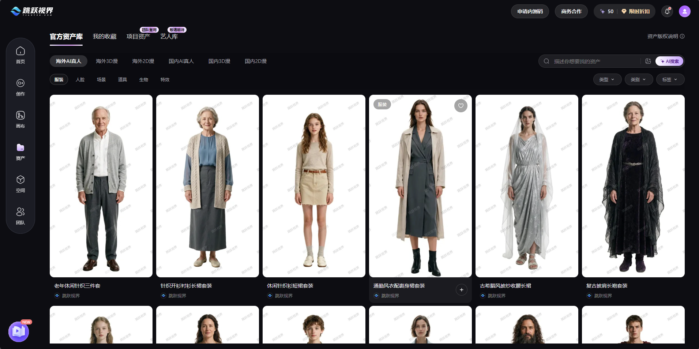Open the 古希腊风披纱收腰长裙 thumbnail
Screen dimensions: 699x349
(527, 186)
